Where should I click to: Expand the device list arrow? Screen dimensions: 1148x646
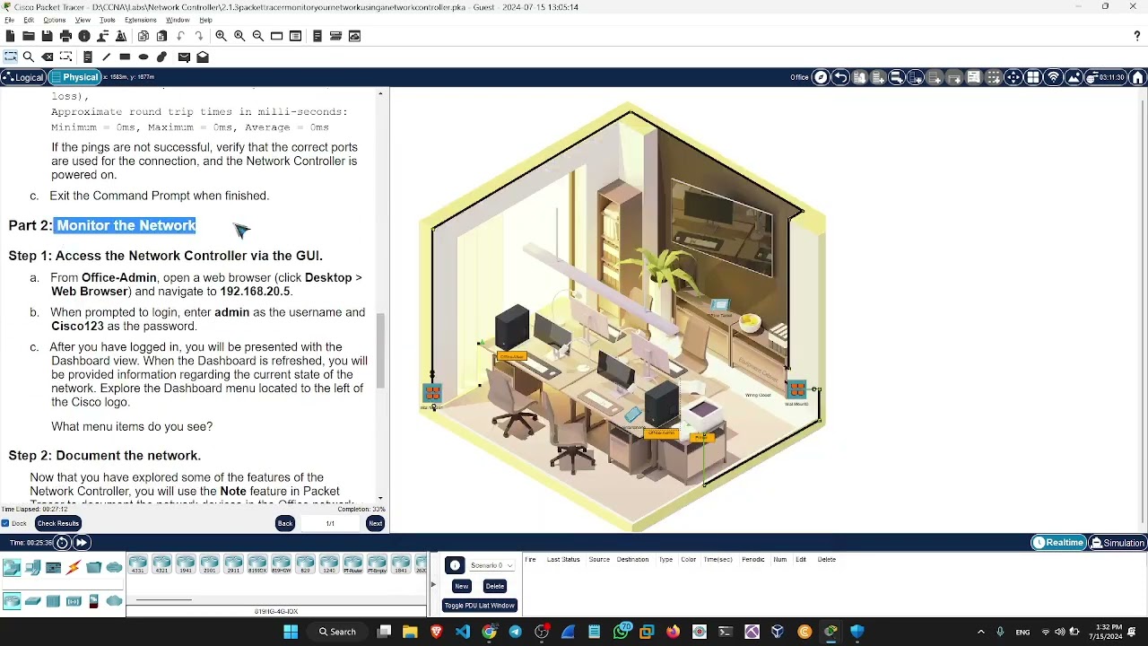pos(432,585)
